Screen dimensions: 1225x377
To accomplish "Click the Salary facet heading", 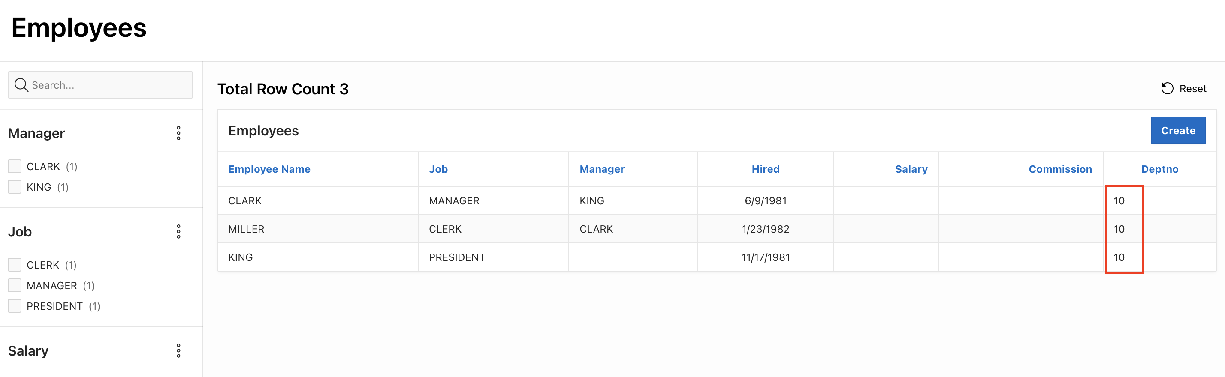I will point(28,351).
